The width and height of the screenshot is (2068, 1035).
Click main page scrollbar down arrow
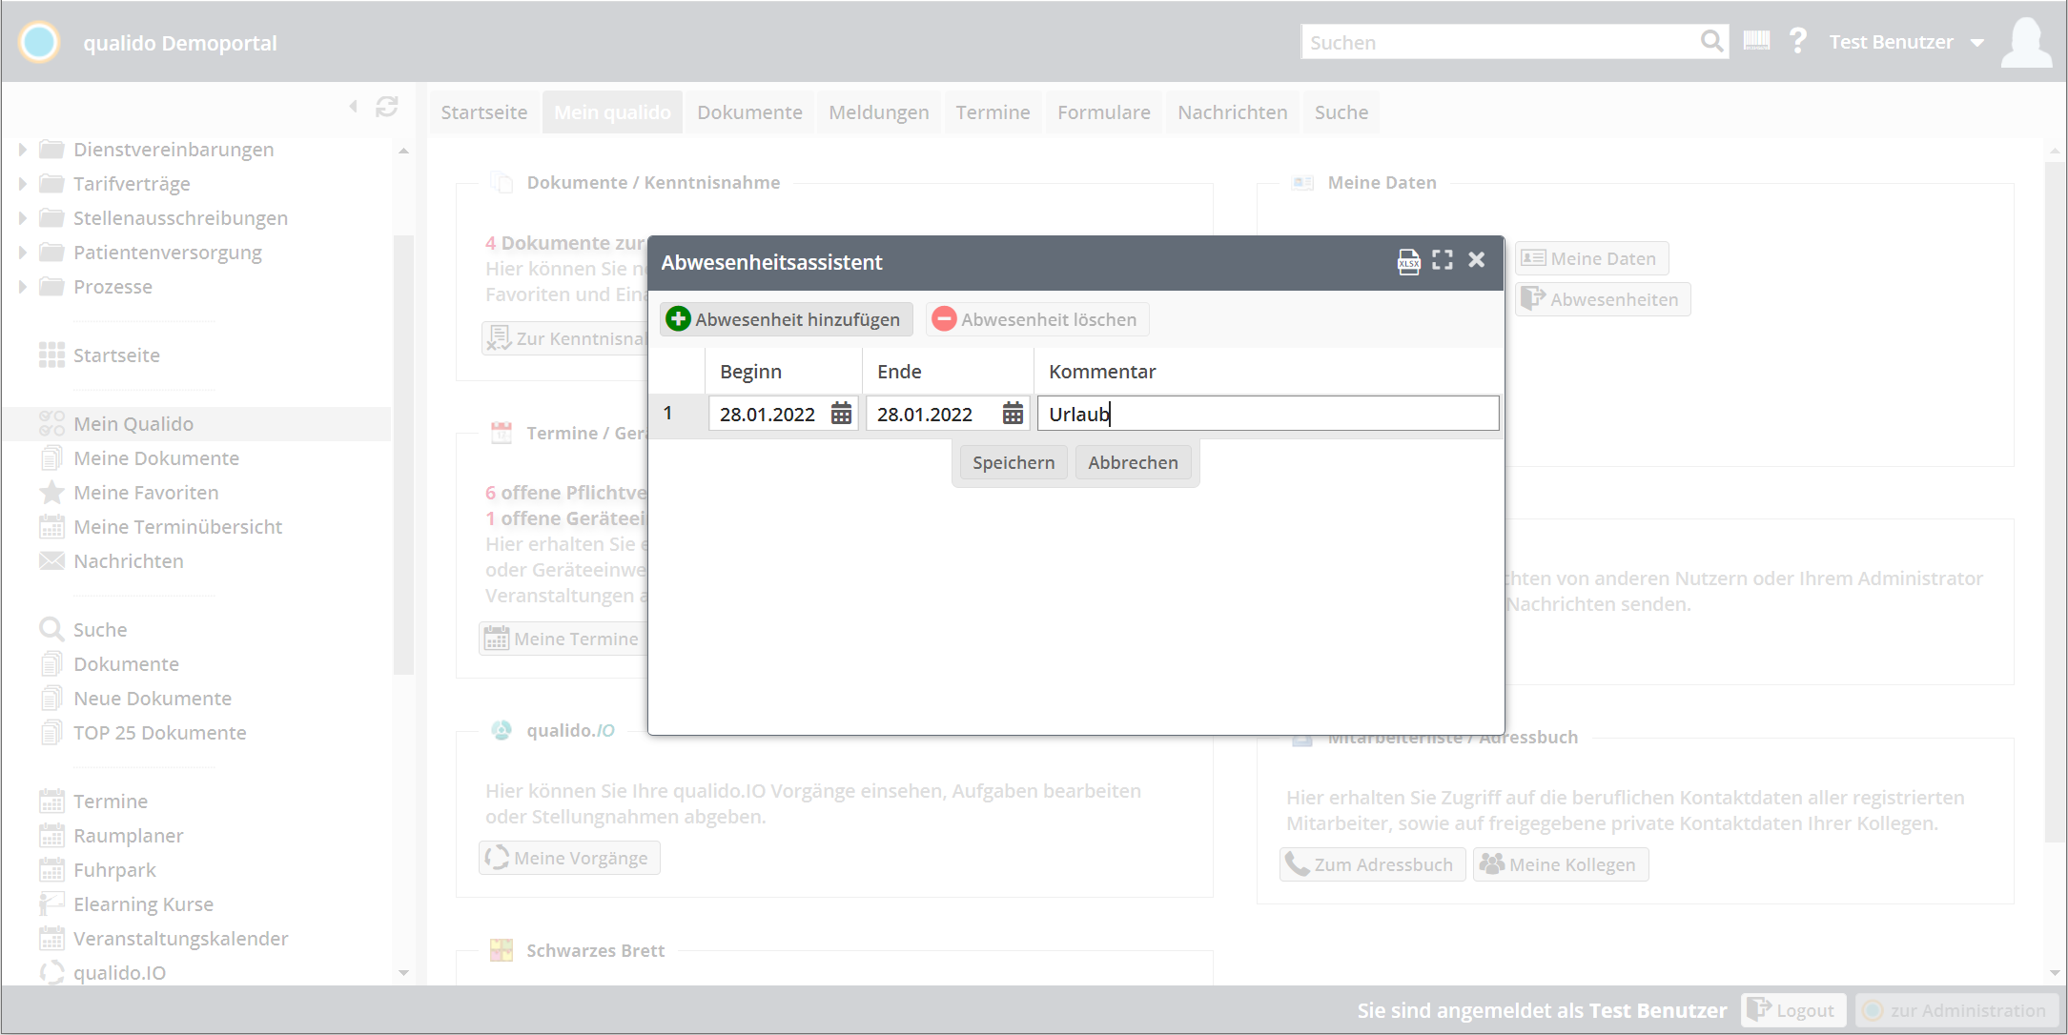[2055, 973]
